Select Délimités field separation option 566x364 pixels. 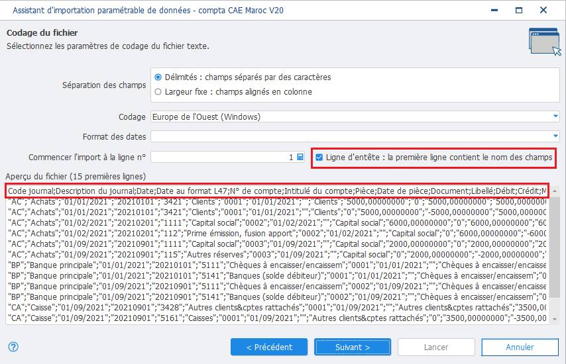[158, 77]
